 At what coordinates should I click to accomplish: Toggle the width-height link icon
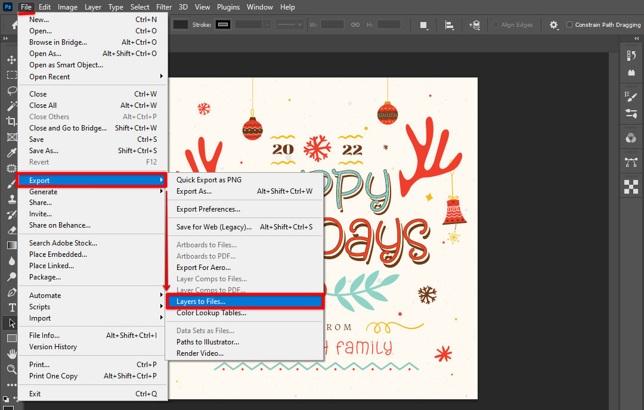[355, 25]
